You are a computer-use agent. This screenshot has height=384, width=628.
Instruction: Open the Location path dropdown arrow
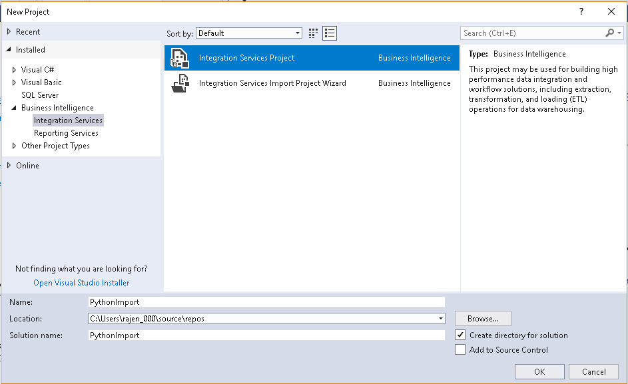pos(441,319)
